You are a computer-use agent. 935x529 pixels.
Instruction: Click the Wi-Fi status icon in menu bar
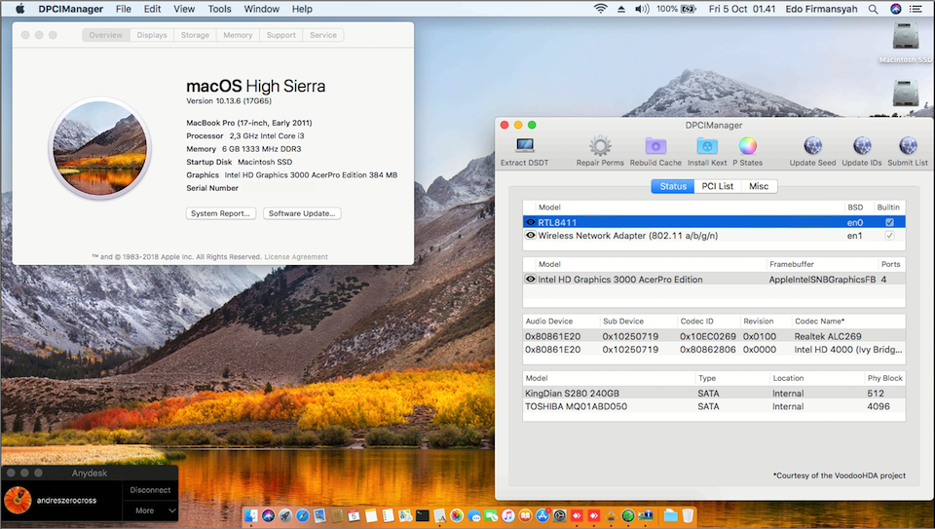click(x=601, y=9)
